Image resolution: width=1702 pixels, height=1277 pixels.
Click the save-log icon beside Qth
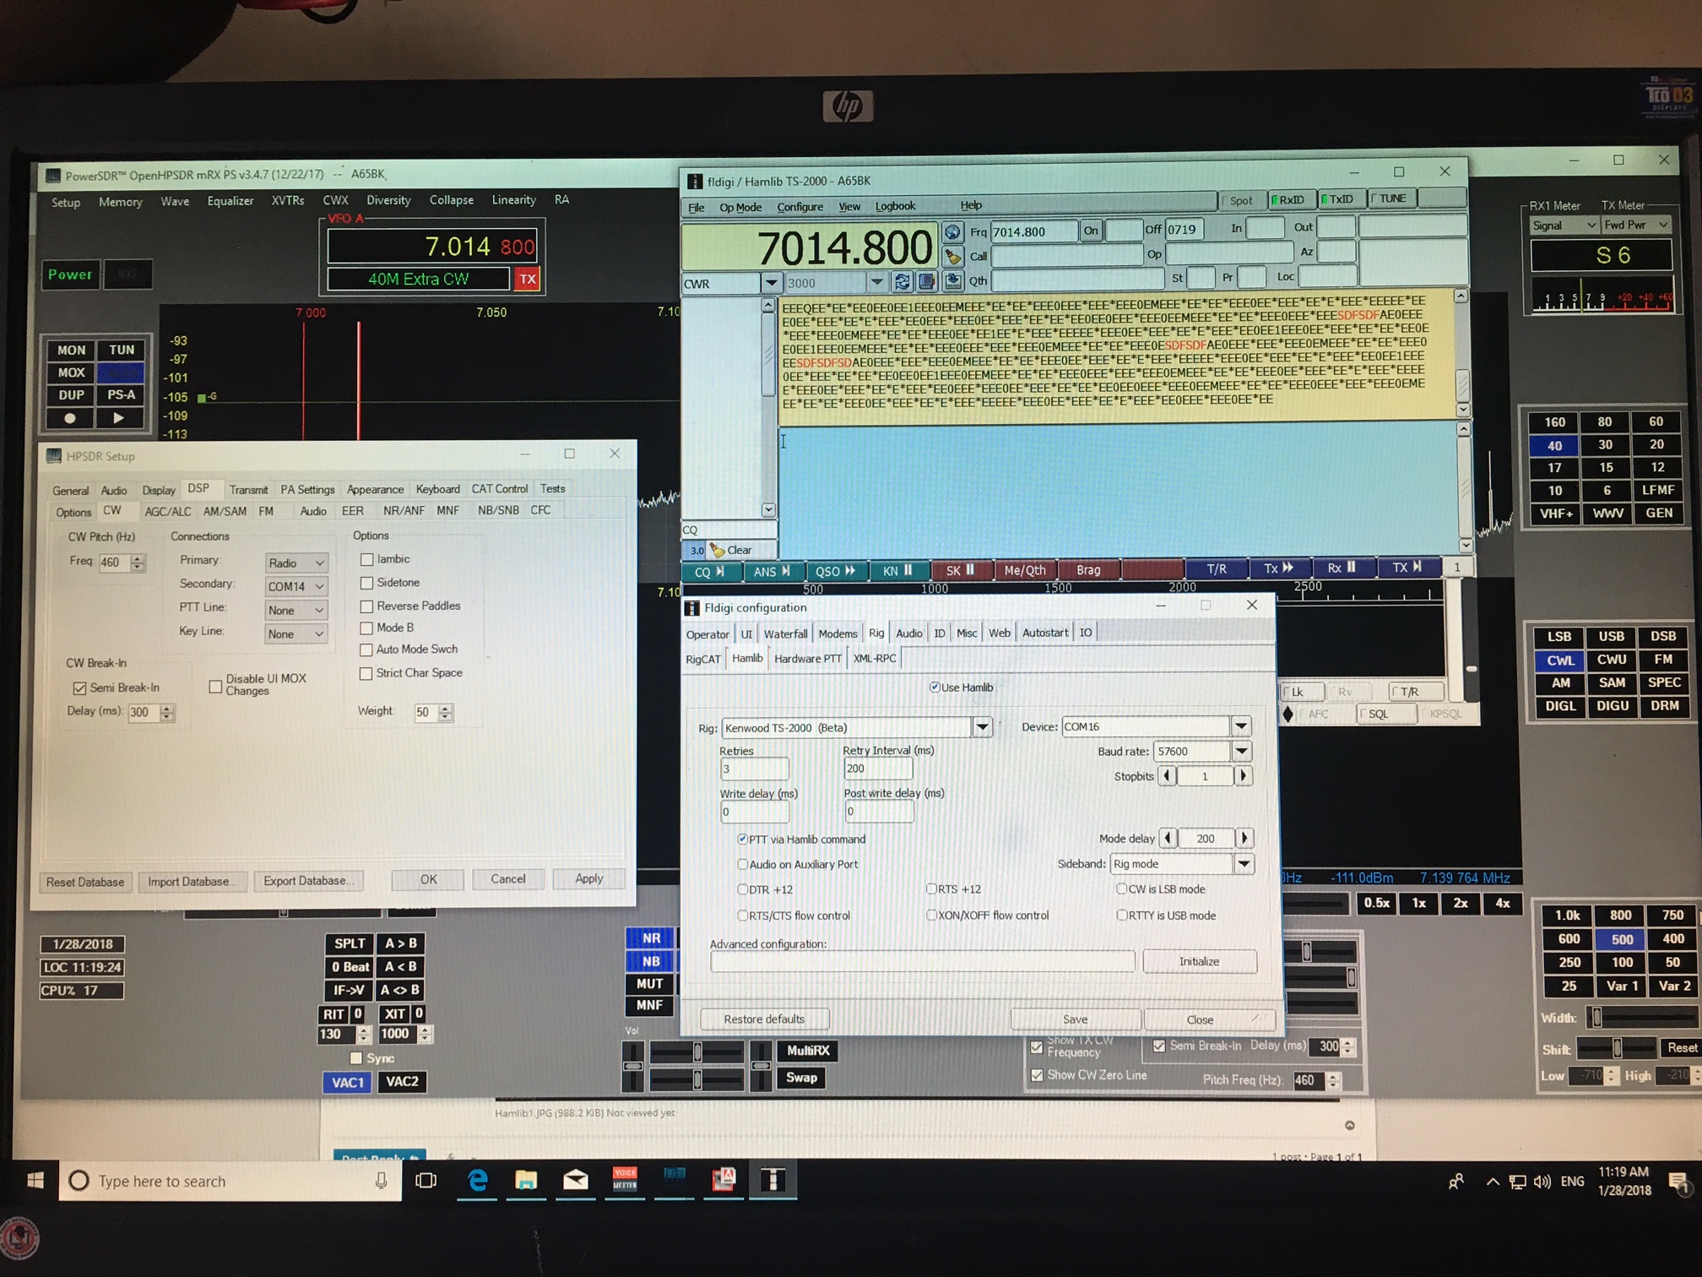[x=952, y=281]
